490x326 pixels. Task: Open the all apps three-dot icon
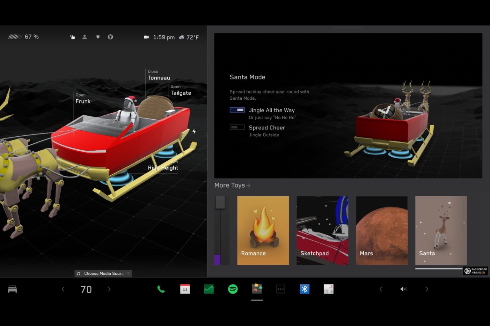click(281, 289)
